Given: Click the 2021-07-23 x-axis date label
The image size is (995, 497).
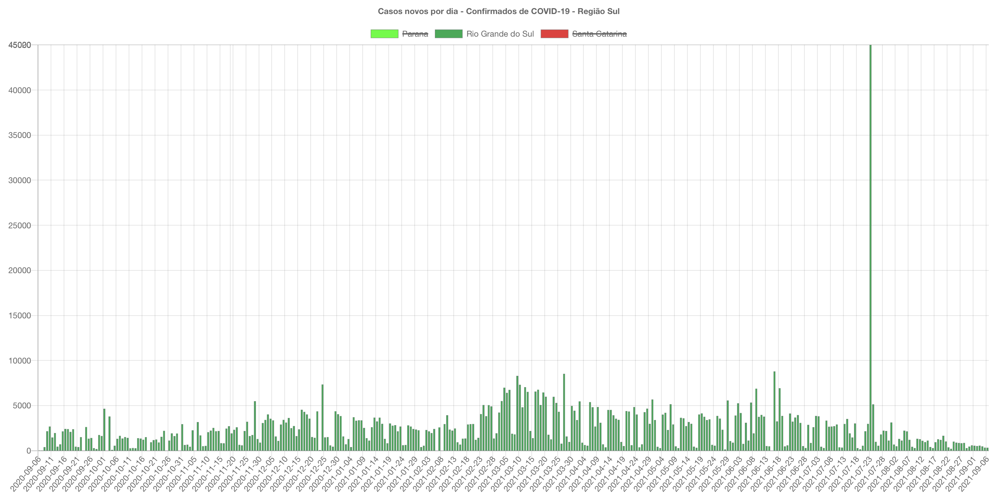Looking at the screenshot, I should 857,473.
